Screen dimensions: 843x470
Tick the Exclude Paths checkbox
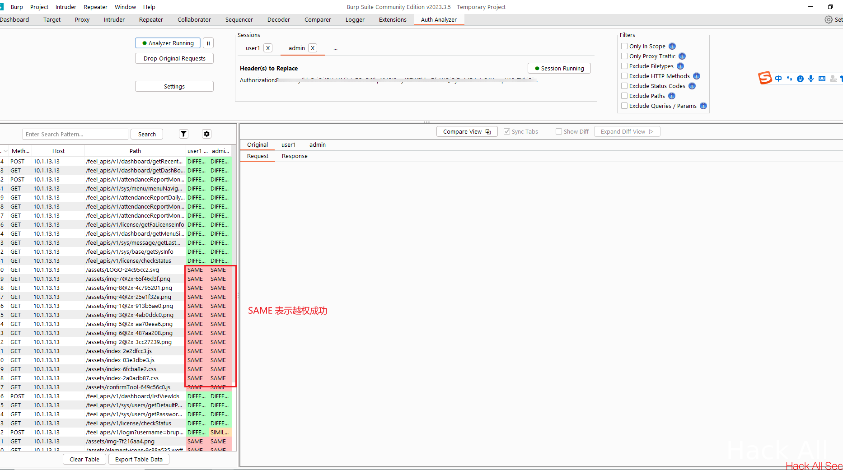tap(624, 96)
